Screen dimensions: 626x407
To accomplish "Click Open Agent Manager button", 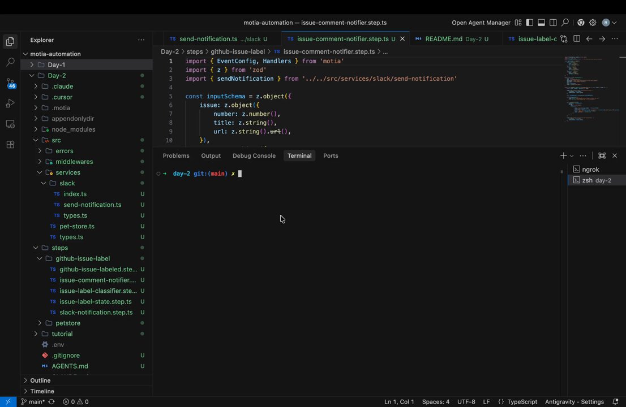I will pos(481,23).
